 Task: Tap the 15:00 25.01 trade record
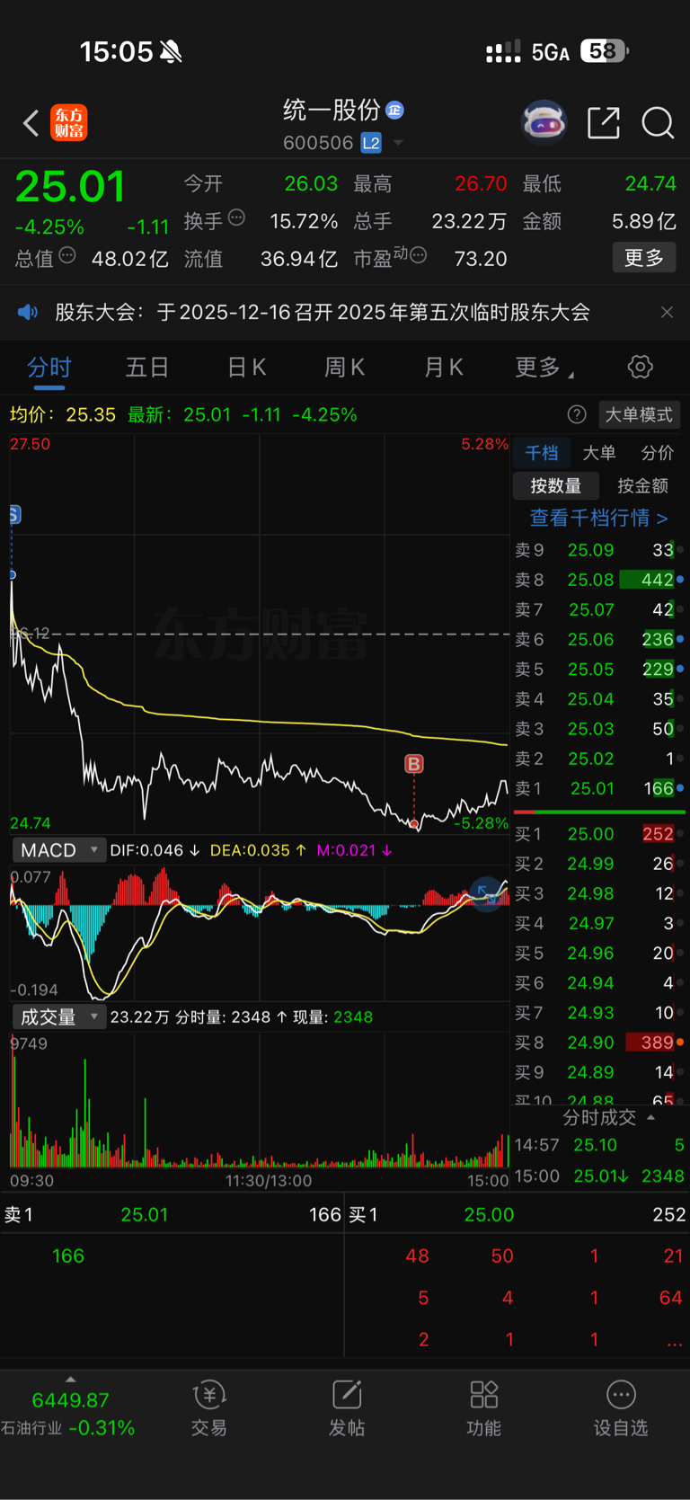(599, 1176)
